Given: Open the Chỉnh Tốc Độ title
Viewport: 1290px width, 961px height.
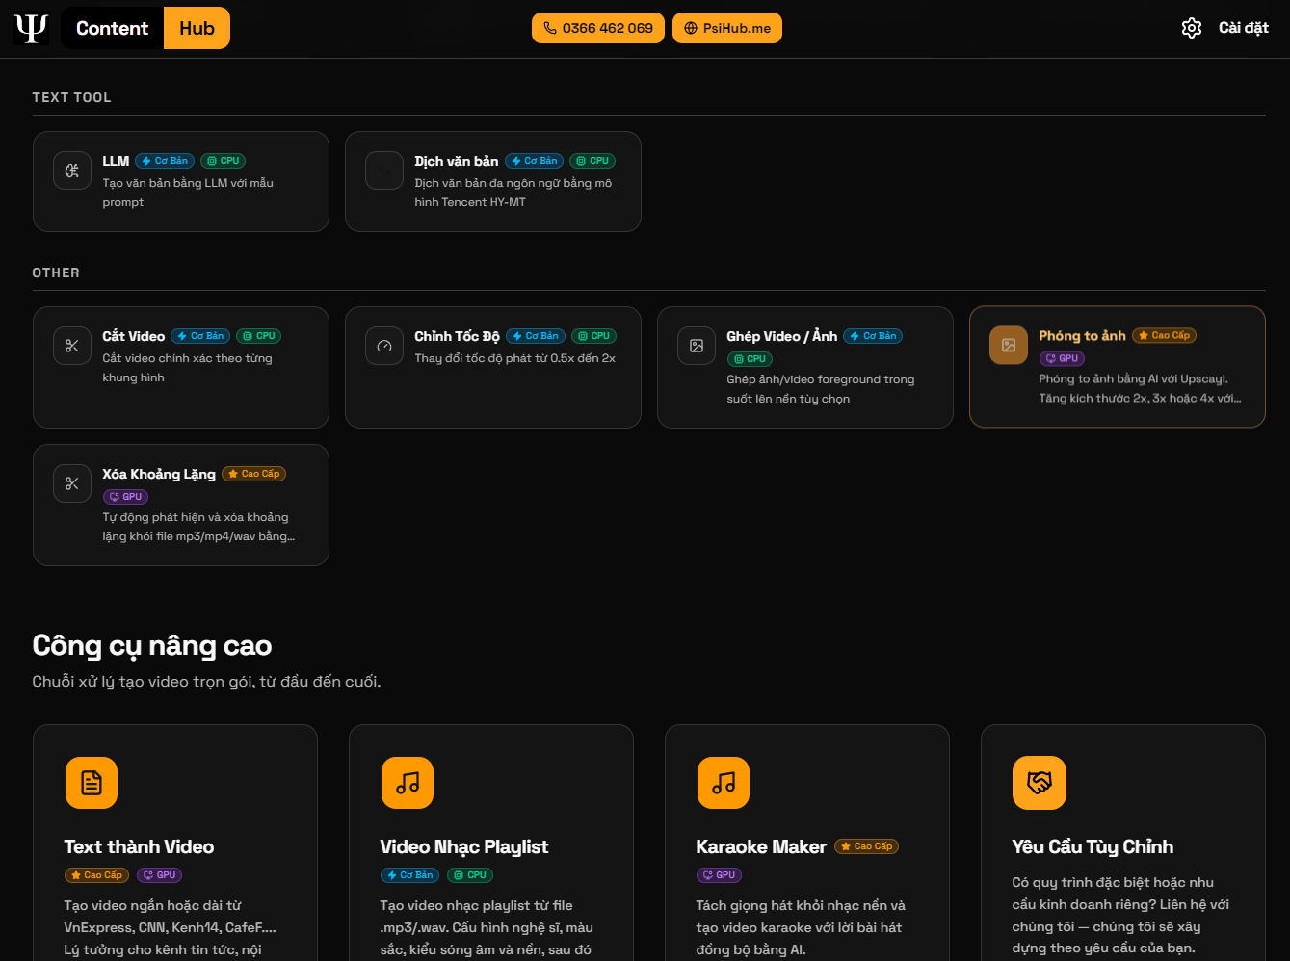Looking at the screenshot, I should click(458, 336).
